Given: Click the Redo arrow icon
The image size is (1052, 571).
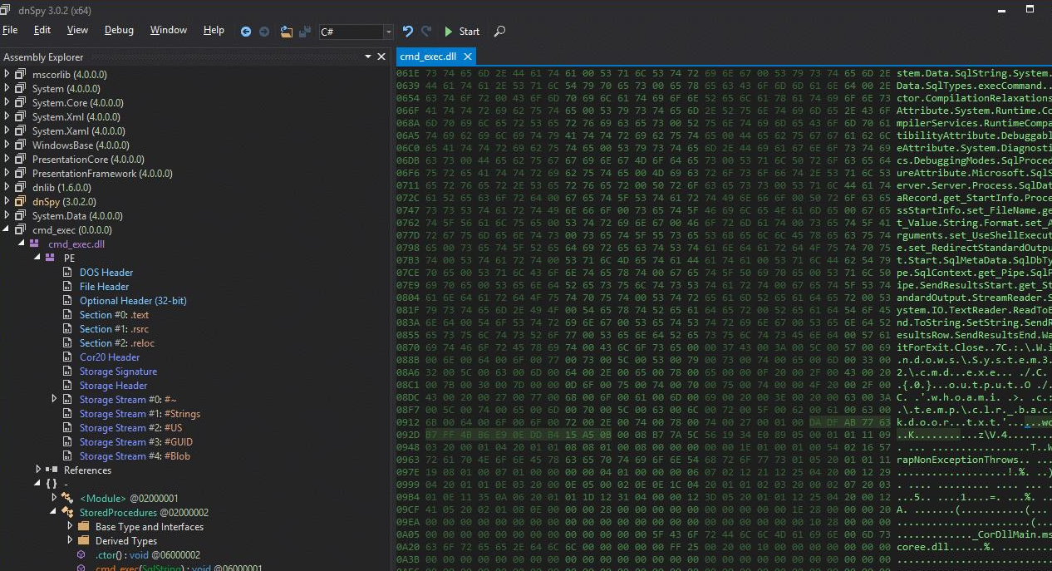Looking at the screenshot, I should click(426, 32).
